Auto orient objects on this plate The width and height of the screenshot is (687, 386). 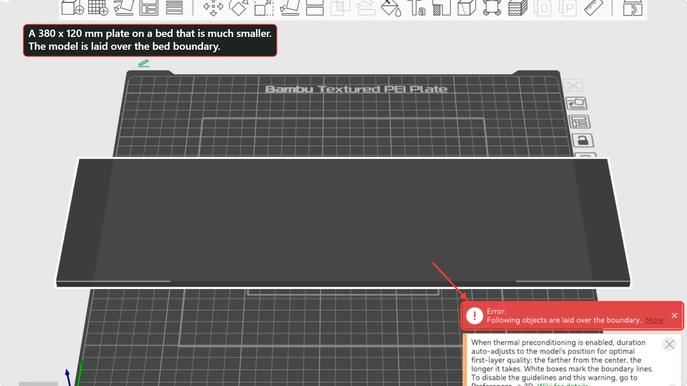[x=576, y=103]
